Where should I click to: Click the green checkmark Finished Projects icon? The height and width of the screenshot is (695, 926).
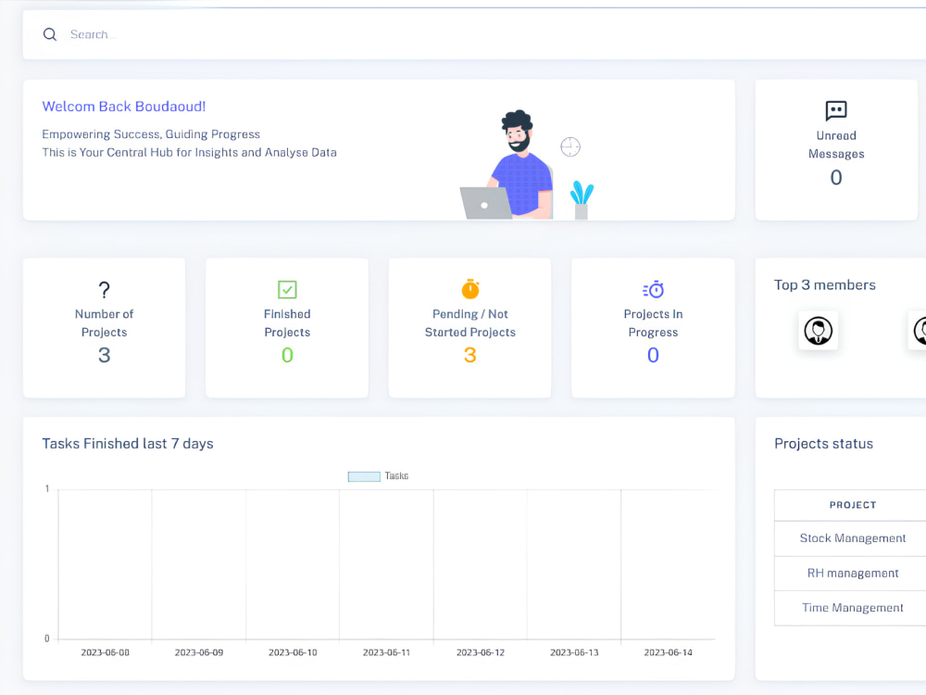click(x=287, y=289)
